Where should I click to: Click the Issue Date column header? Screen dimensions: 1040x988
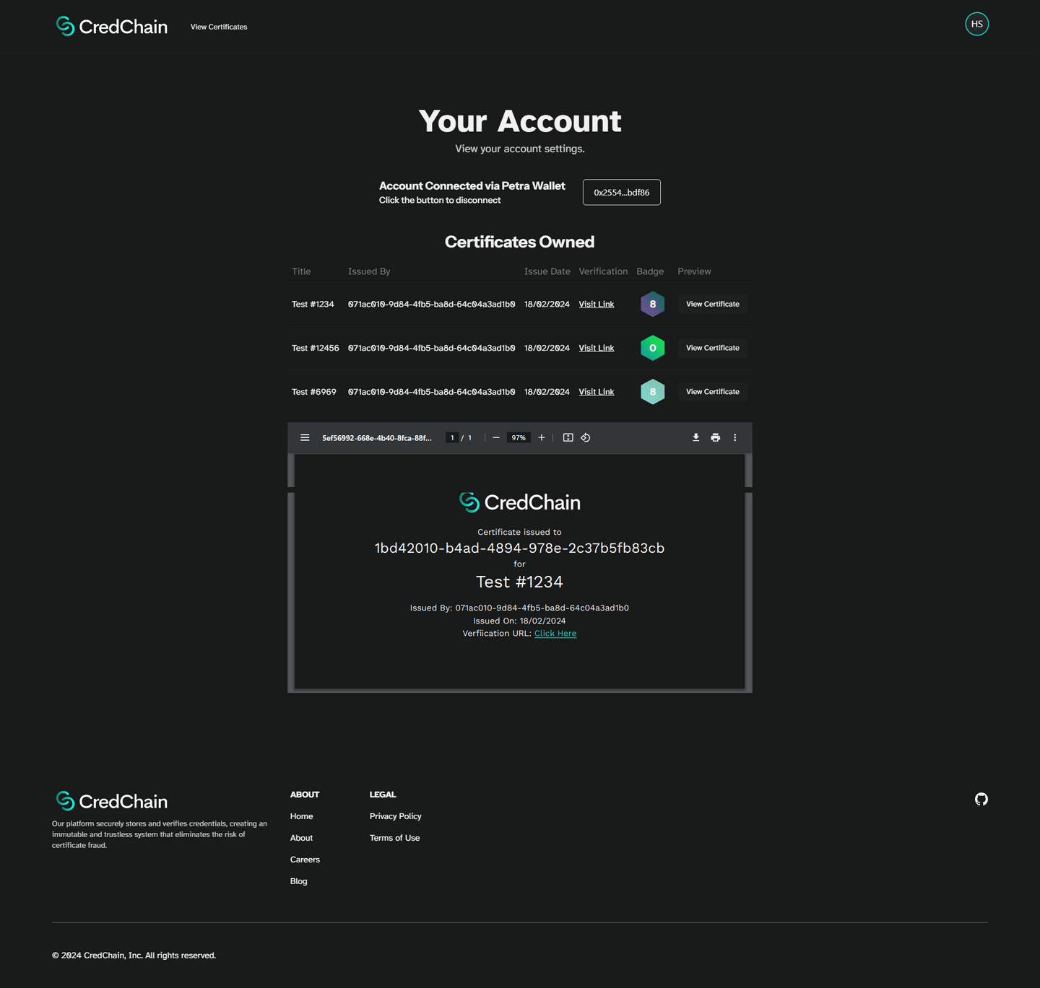click(x=547, y=271)
